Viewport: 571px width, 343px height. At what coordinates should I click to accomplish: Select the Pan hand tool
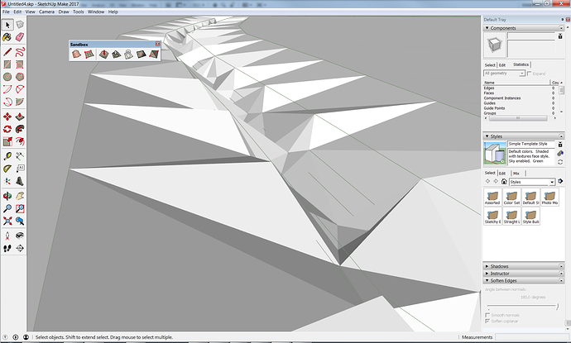[20, 196]
